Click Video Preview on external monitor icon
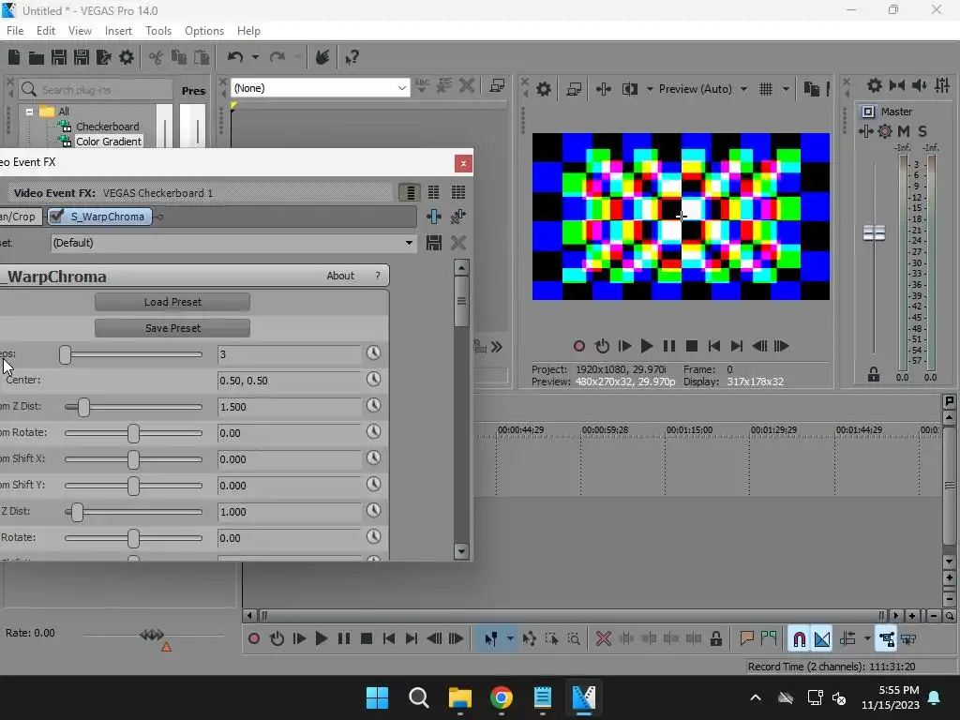960x720 pixels. click(574, 89)
